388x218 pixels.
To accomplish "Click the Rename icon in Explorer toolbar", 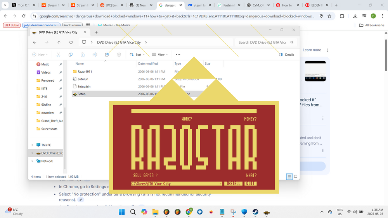I will point(95,55).
